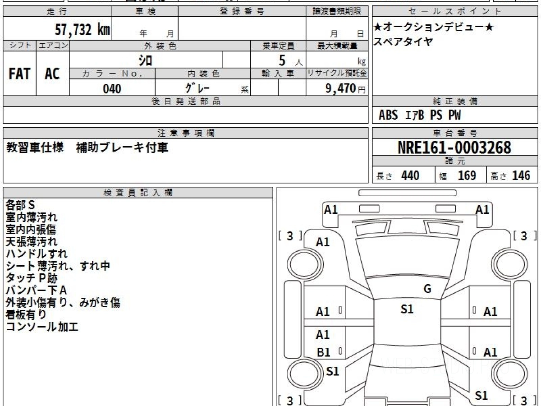Select the recycle deposit 9,470円
Image resolution: width=541 pixels, height=406 pixels.
(346, 88)
